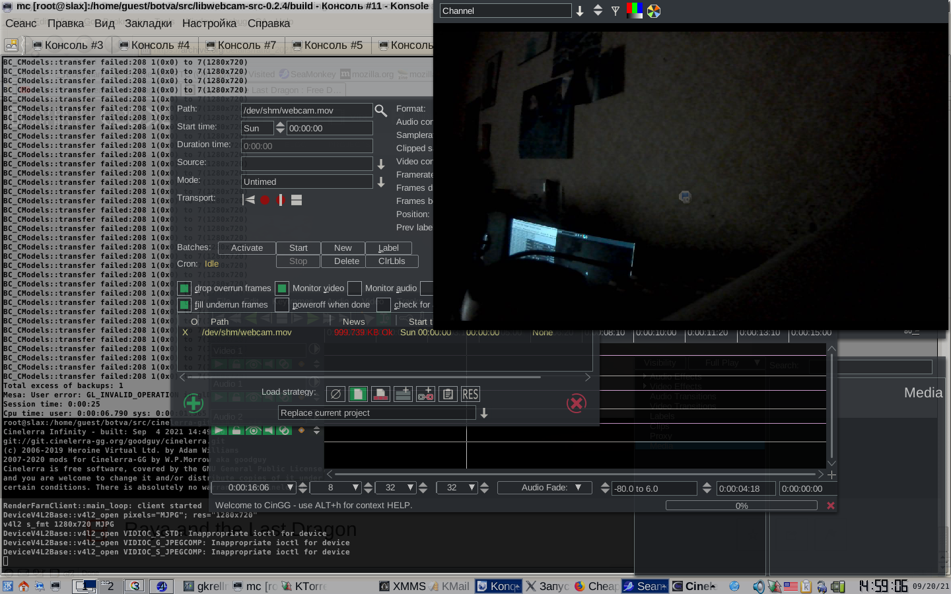Open the RGB picture color settings icon
The width and height of the screenshot is (951, 594).
(x=635, y=11)
